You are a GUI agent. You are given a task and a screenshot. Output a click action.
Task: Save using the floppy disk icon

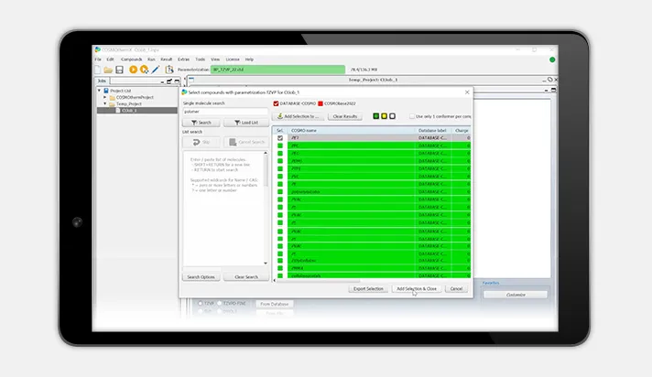pos(119,70)
